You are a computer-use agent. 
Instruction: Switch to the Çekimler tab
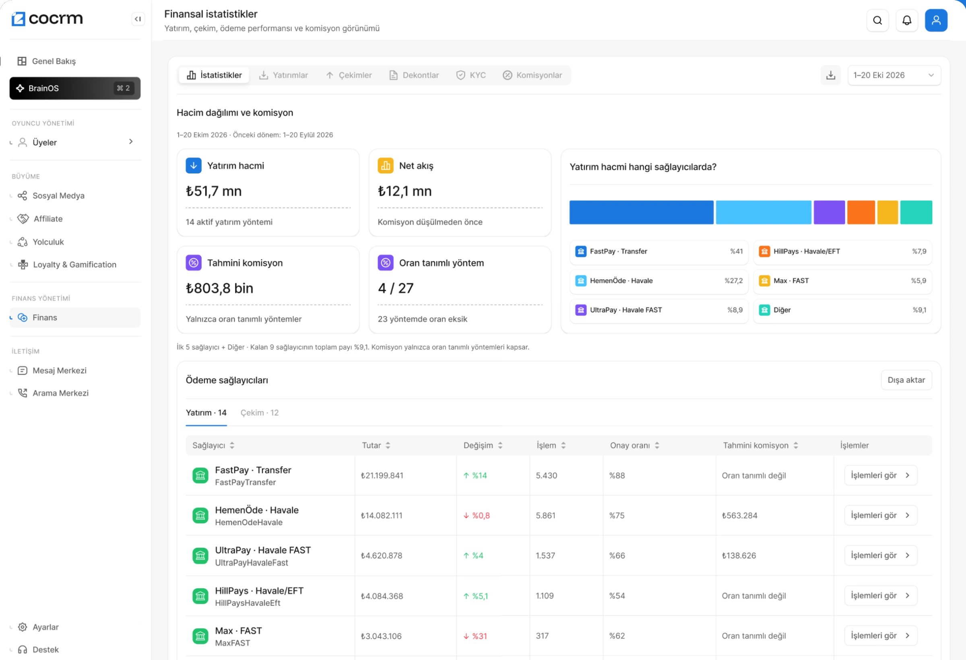coord(349,75)
